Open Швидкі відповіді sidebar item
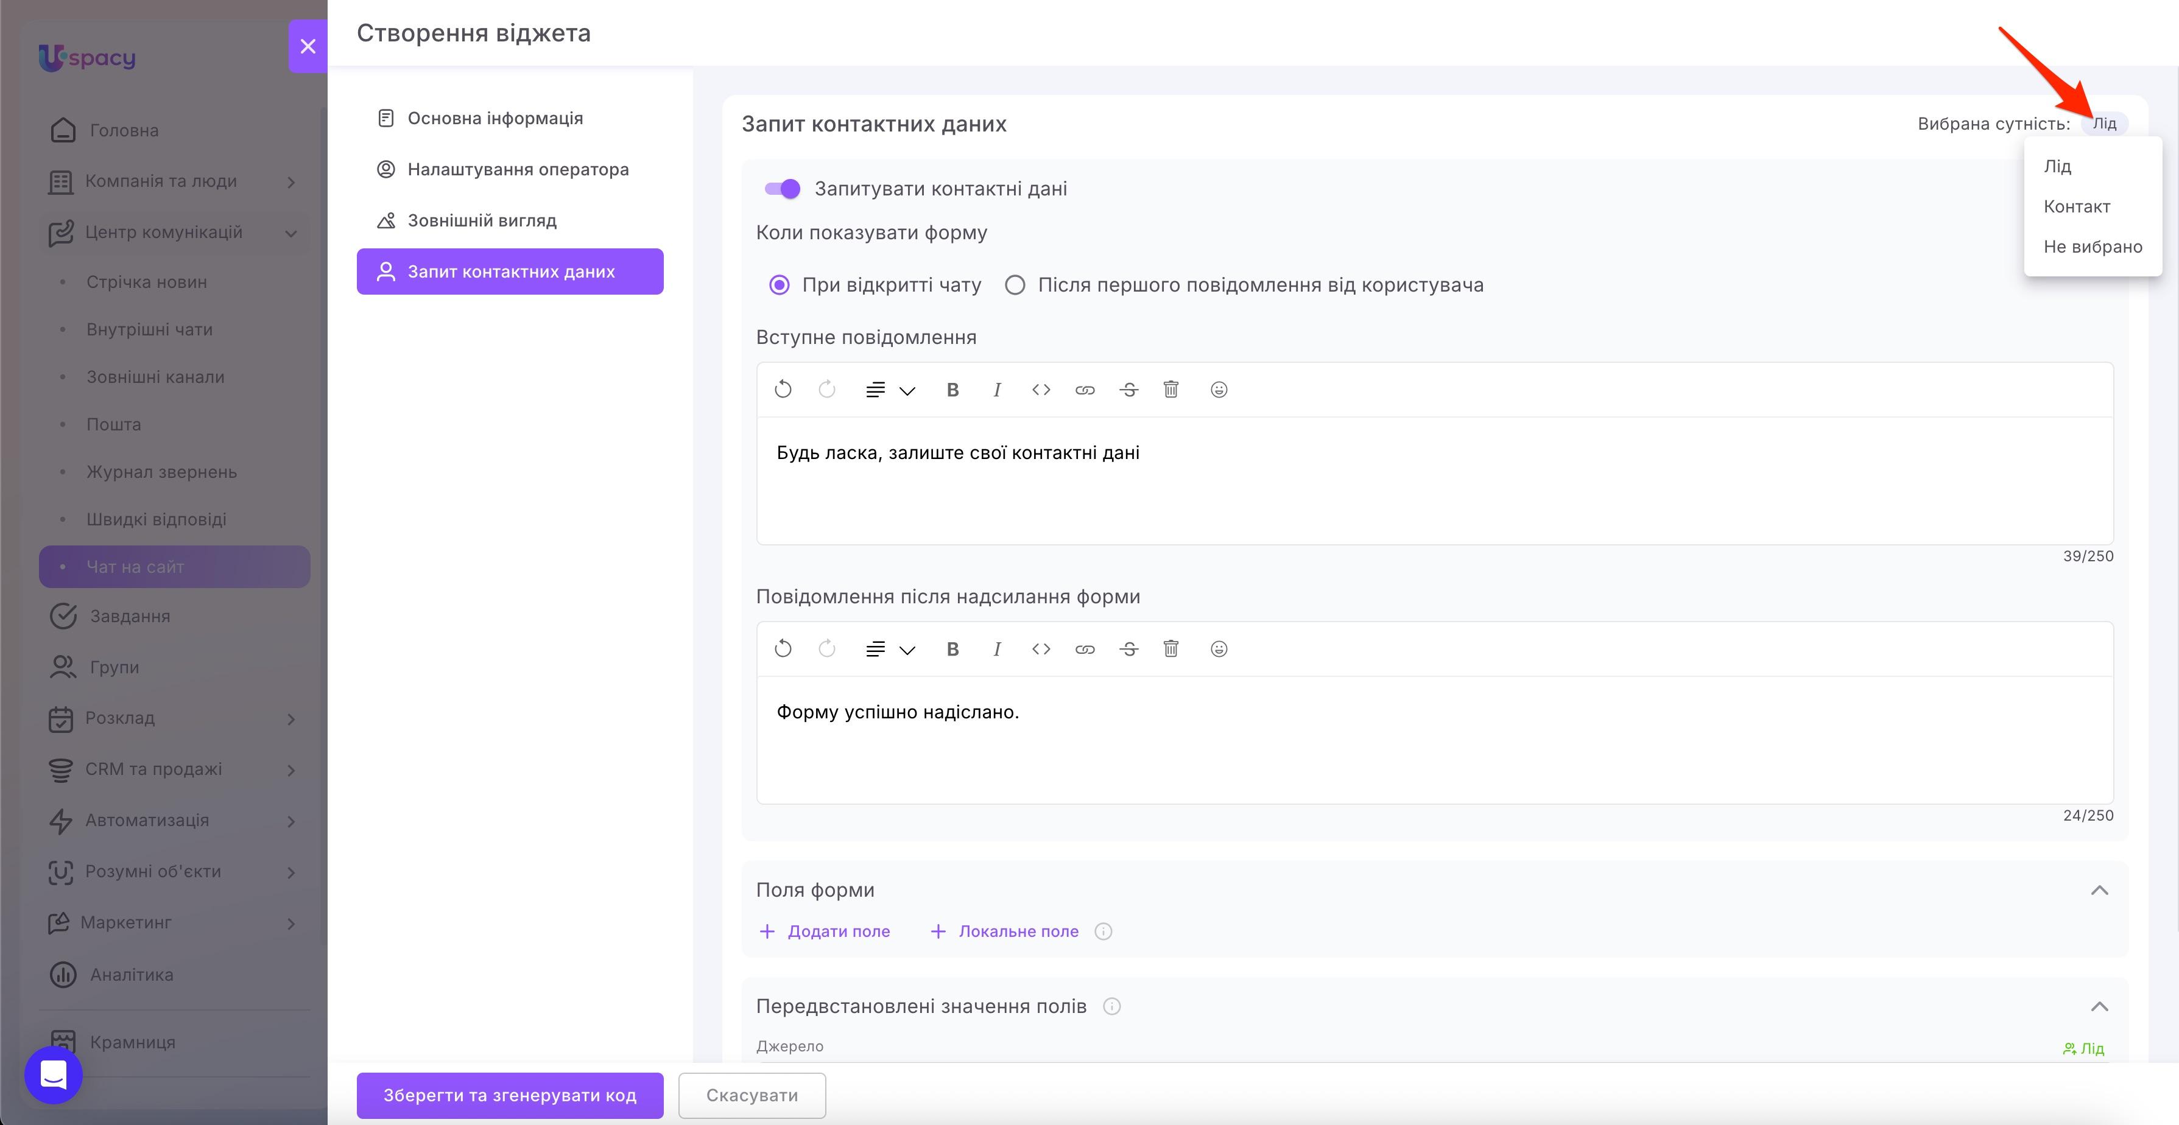 click(174, 519)
